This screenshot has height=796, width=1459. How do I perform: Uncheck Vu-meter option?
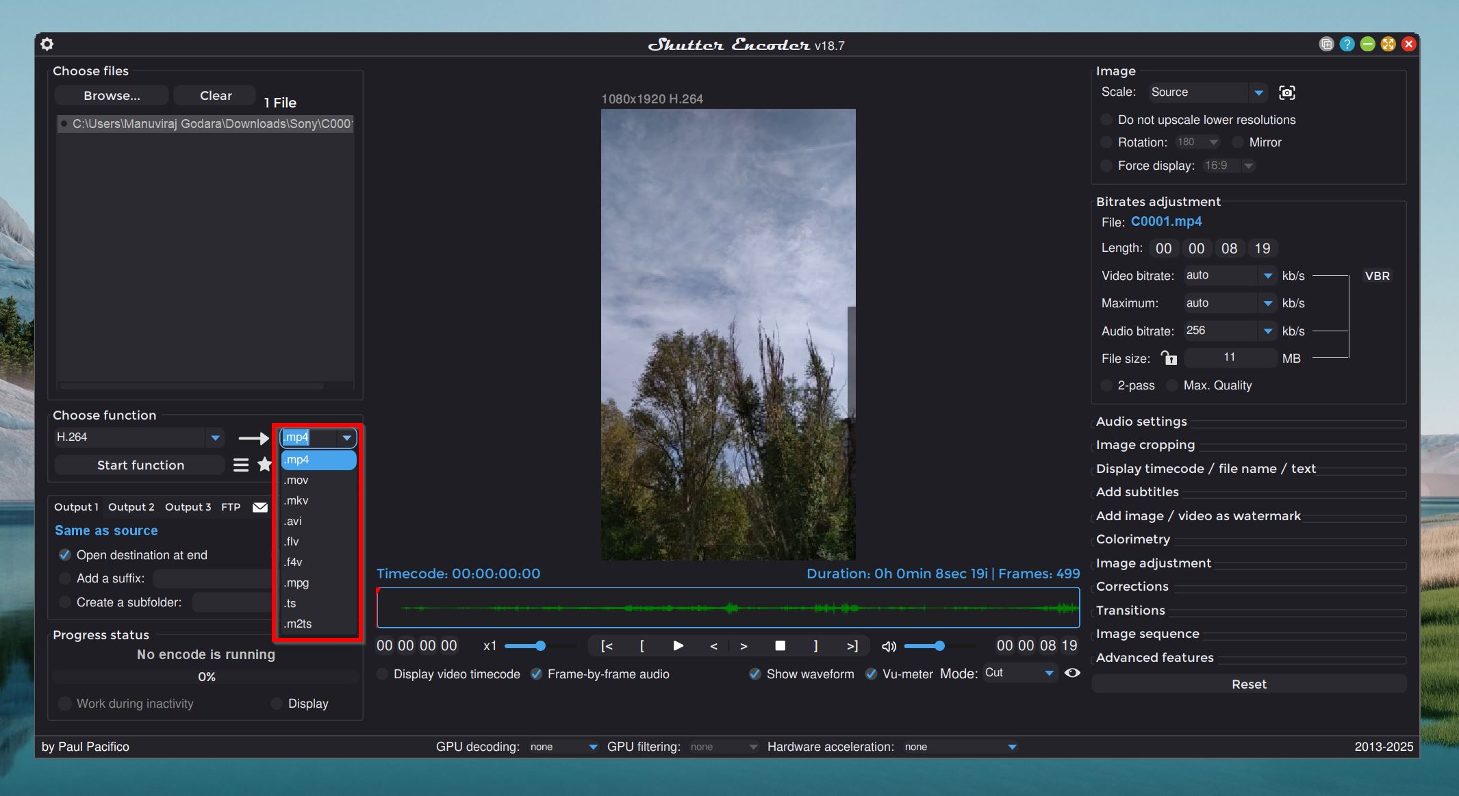pos(871,674)
